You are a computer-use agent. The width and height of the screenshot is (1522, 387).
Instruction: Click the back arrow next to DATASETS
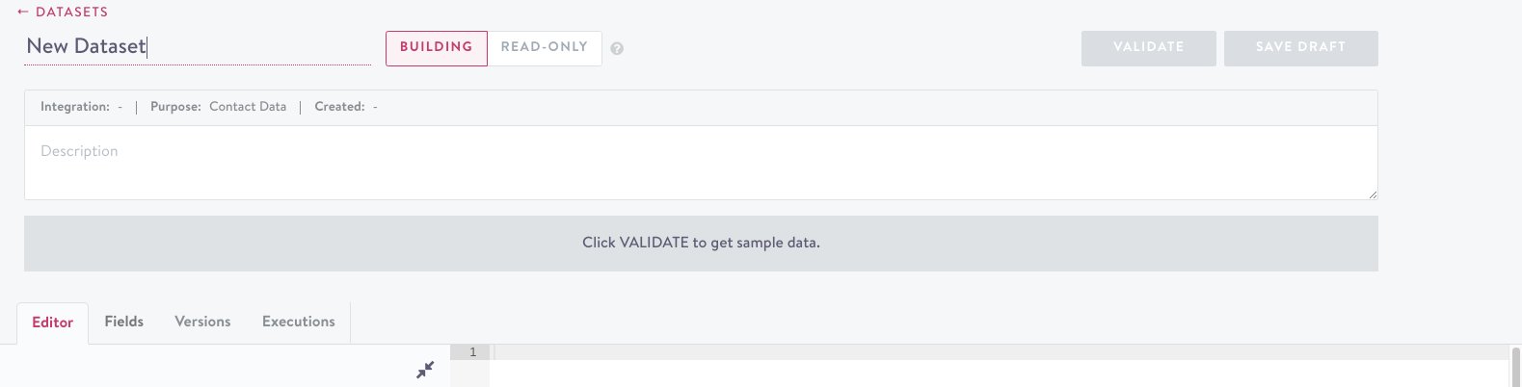coord(23,12)
